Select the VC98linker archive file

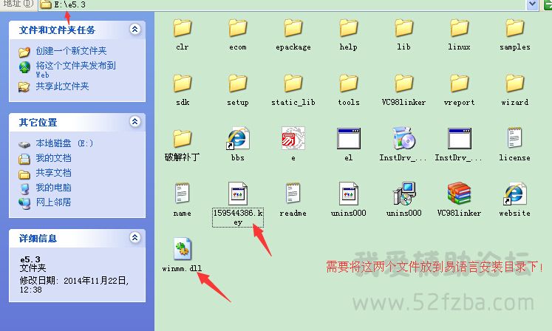pos(459,194)
